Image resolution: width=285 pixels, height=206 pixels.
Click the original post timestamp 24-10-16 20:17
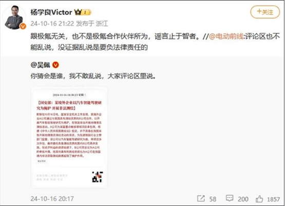point(52,199)
